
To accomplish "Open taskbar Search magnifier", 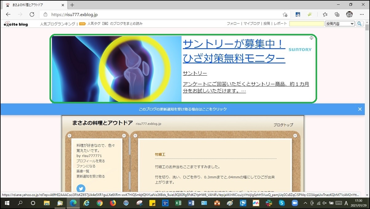I will (20, 203).
